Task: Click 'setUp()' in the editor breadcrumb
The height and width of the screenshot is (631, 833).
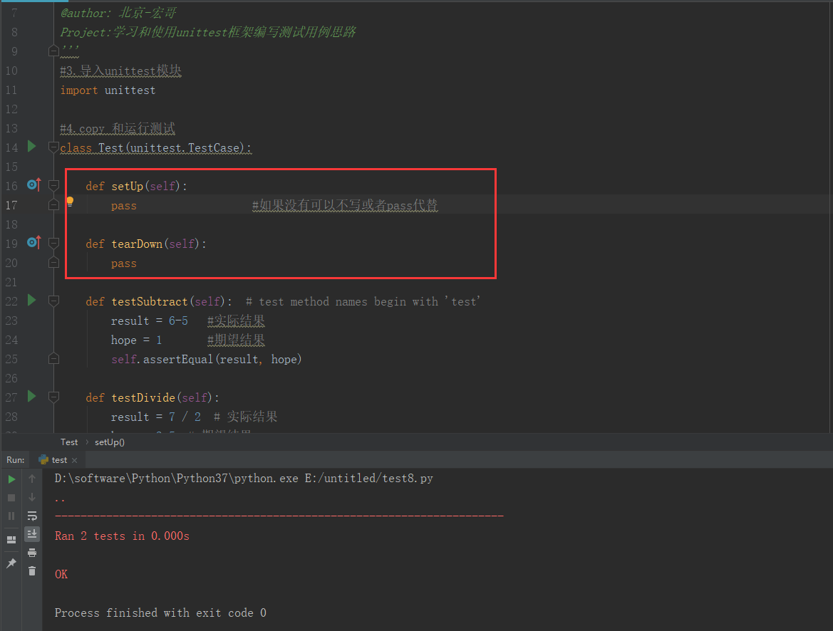Action: point(110,442)
